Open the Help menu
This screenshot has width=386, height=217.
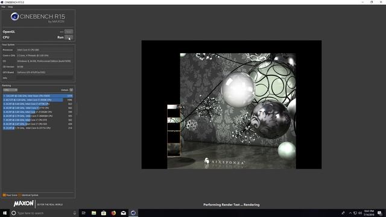tap(10, 7)
